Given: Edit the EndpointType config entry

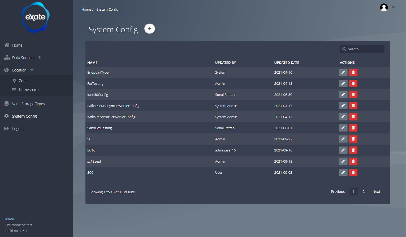Looking at the screenshot, I should coord(343,72).
